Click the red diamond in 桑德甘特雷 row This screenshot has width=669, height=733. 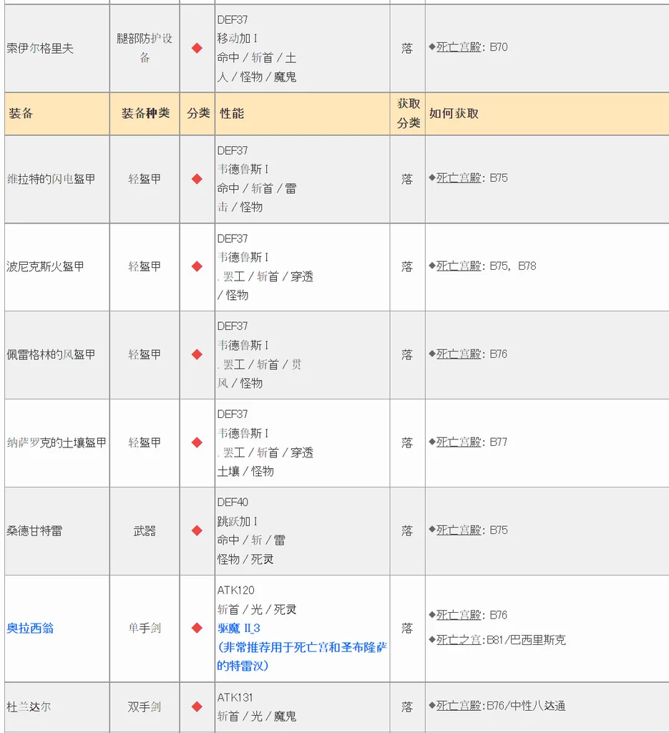[197, 530]
